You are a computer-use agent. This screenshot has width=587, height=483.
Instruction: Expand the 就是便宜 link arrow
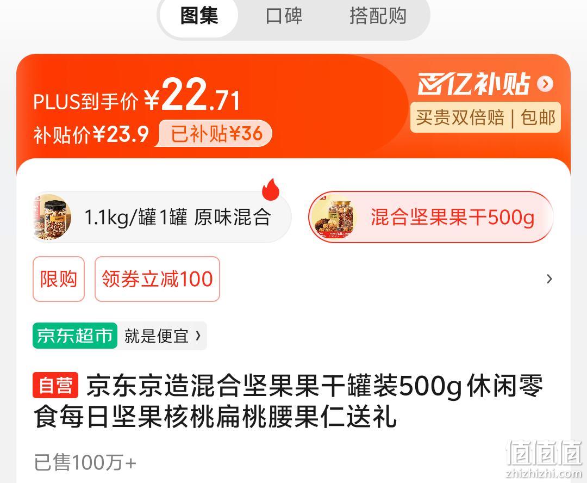[x=198, y=336]
